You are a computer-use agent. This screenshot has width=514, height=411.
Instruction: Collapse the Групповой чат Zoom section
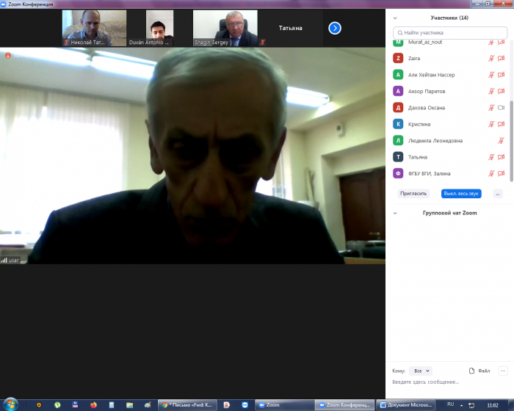[x=396, y=213]
